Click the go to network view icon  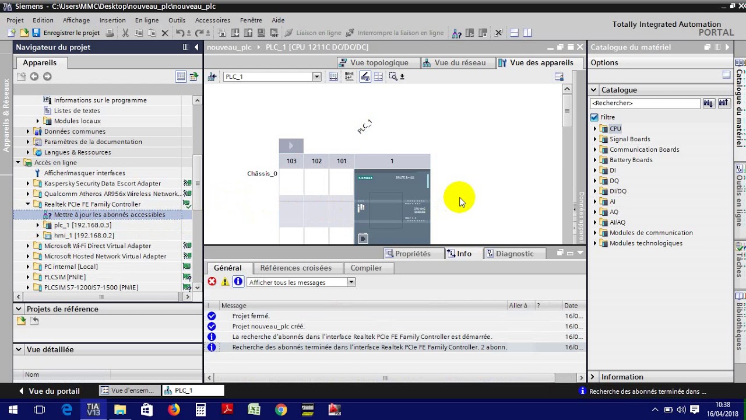212,76
